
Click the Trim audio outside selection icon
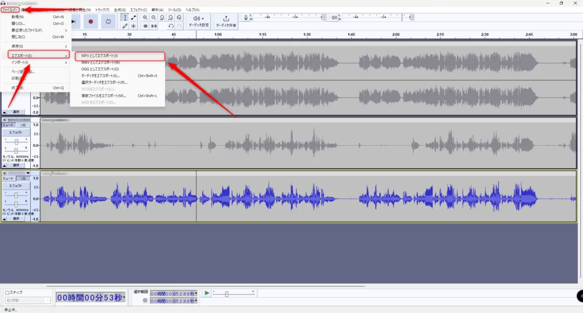146,26
